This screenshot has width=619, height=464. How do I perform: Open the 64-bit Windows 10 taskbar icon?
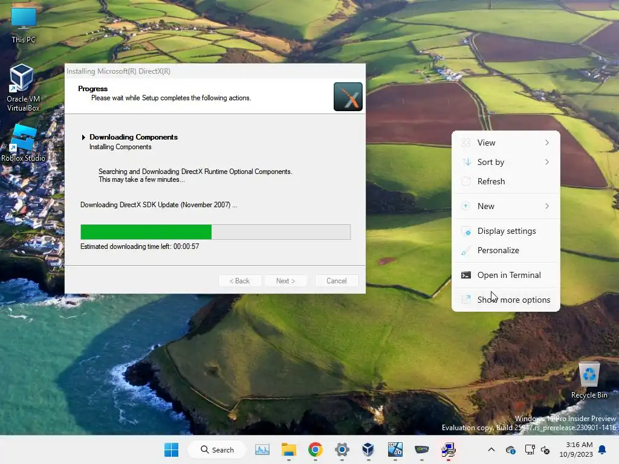coord(395,449)
